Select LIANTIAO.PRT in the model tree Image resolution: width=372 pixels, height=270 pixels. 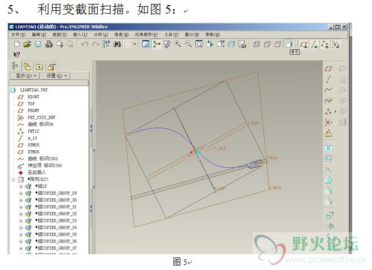click(34, 90)
